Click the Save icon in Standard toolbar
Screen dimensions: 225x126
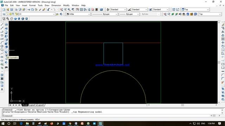point(12,9)
